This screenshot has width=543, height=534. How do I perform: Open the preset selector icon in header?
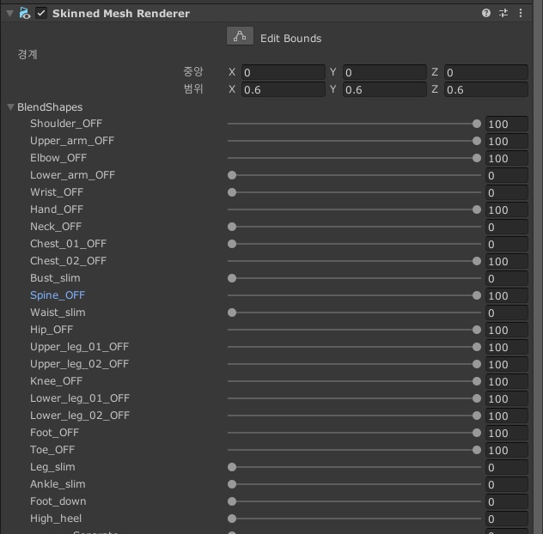[x=503, y=14]
